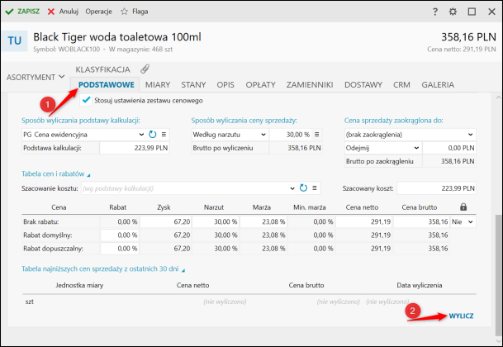
Task: Click menu icon next to markup percent field
Action: pyautogui.click(x=316, y=135)
